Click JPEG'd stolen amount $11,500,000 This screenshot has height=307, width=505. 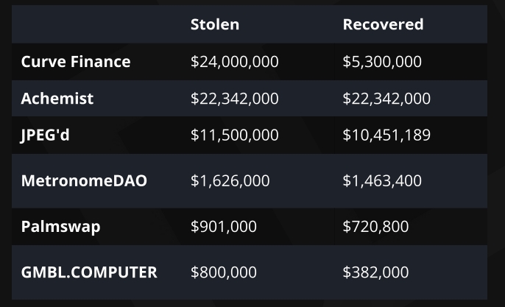point(234,135)
